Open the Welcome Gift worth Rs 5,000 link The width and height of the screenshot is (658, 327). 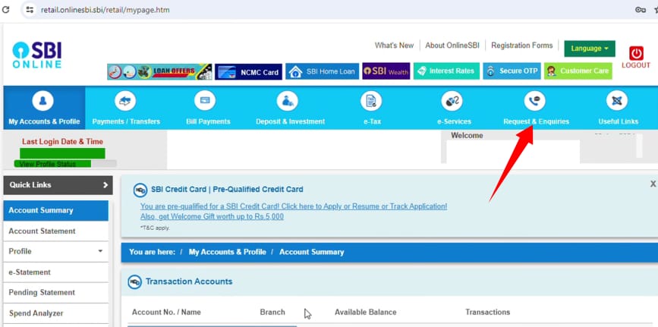tap(212, 216)
